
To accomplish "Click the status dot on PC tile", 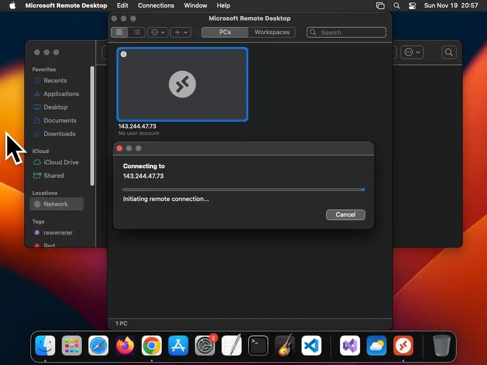I will [x=124, y=54].
